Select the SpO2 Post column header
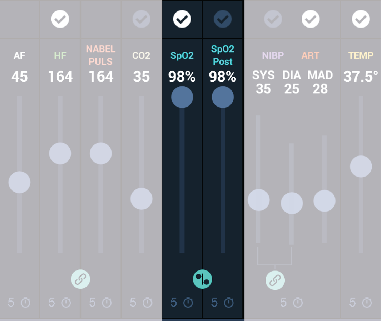Image resolution: width=381 pixels, height=321 pixels. (223, 56)
